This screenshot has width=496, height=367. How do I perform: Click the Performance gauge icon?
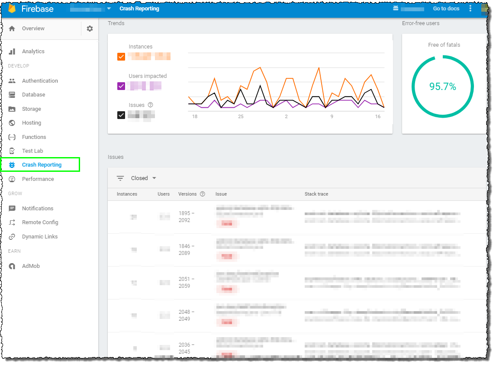coord(12,179)
